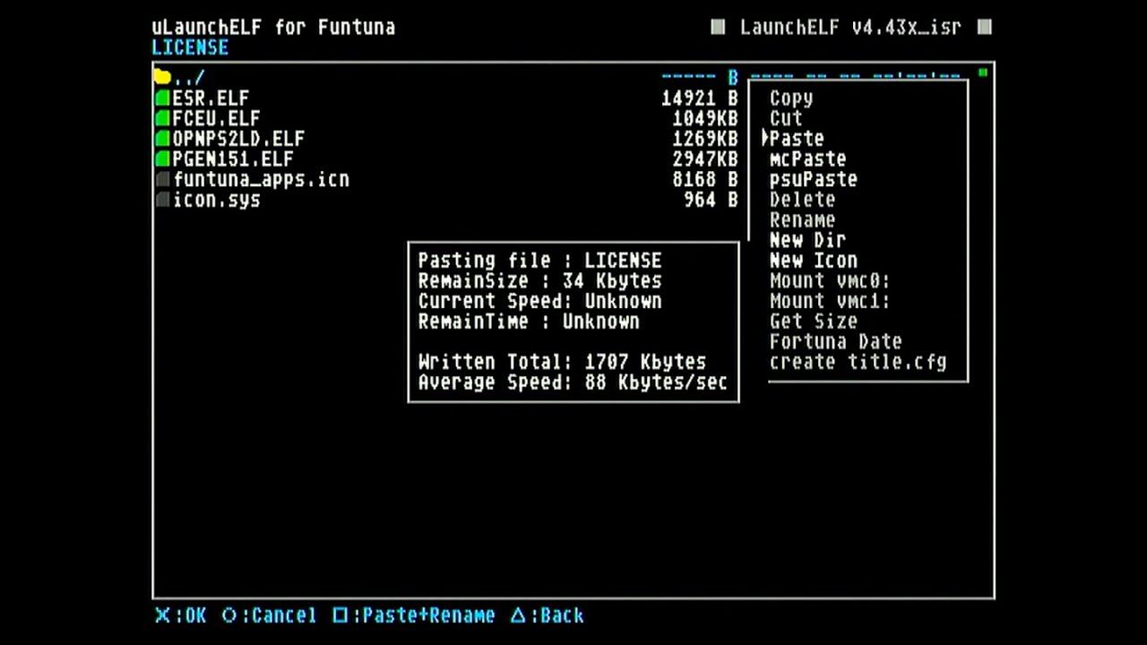Open the ../ parent directory entry
This screenshot has height=645, width=1147.
pyautogui.click(x=188, y=78)
